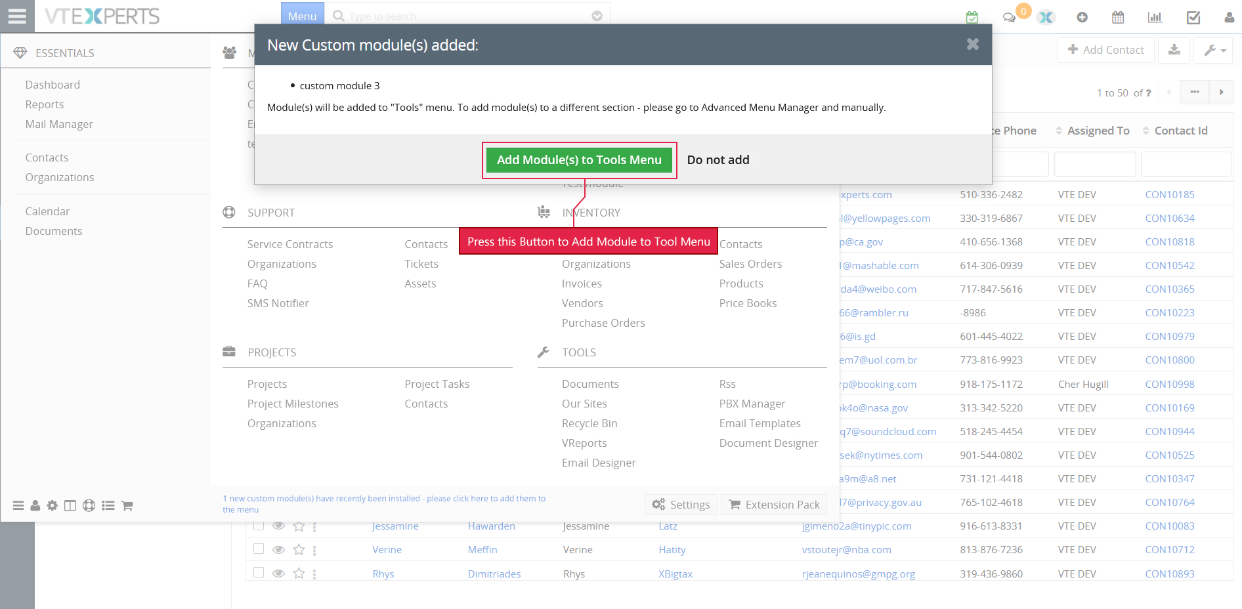
Task: Click the quick create plus icon
Action: pos(1082,18)
